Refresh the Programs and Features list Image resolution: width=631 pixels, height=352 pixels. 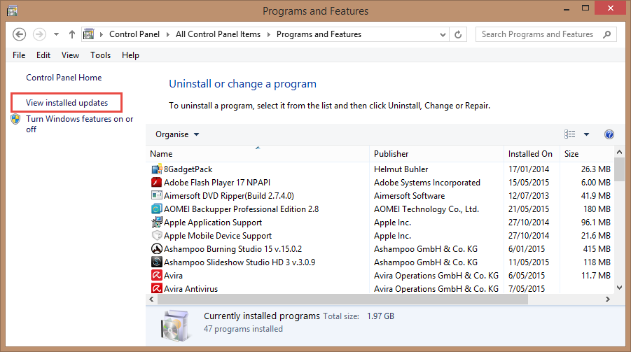pos(458,34)
